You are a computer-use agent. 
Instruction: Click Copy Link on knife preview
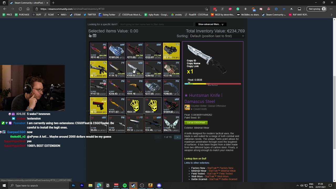click(x=193, y=66)
